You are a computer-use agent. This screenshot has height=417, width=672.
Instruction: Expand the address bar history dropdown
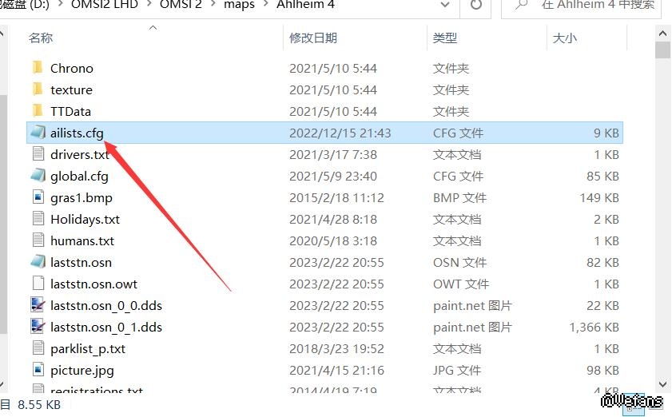pos(446,5)
